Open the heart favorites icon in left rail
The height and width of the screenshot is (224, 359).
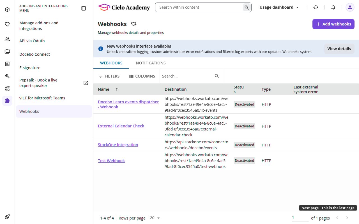(x=7, y=24)
